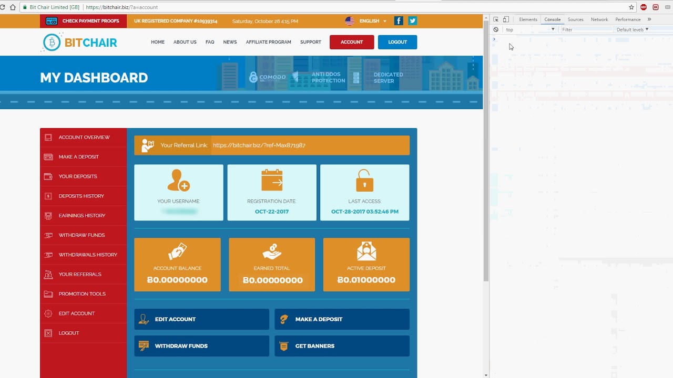Open the About Us menu item
This screenshot has width=673, height=378.
(185, 42)
